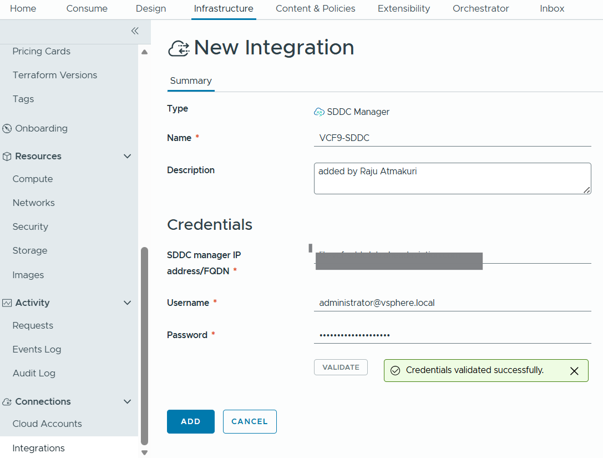Click the Resources cube icon
Viewport: 603px width, 458px height.
point(7,157)
